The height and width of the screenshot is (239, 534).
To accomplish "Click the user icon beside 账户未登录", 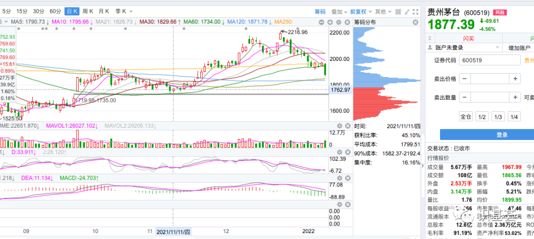I will click(431, 48).
